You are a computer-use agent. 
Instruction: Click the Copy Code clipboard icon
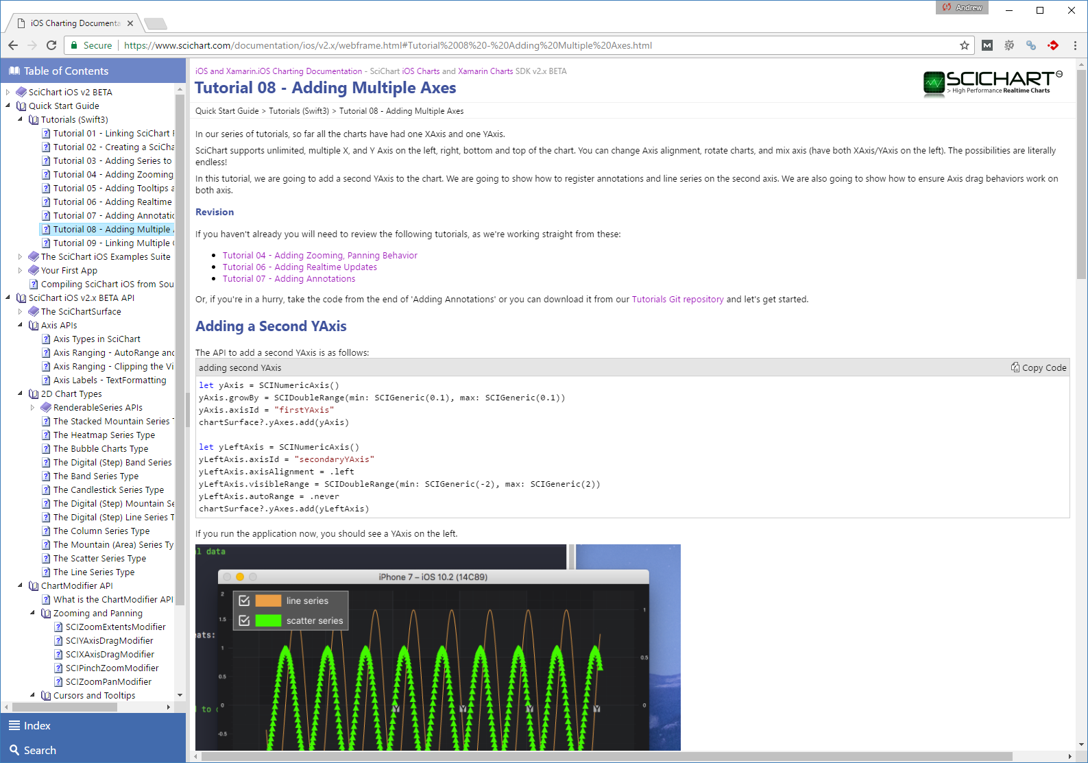pyautogui.click(x=1015, y=367)
